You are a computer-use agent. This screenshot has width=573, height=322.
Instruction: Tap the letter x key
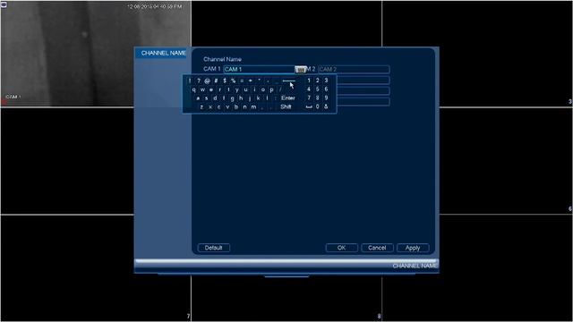tap(210, 107)
